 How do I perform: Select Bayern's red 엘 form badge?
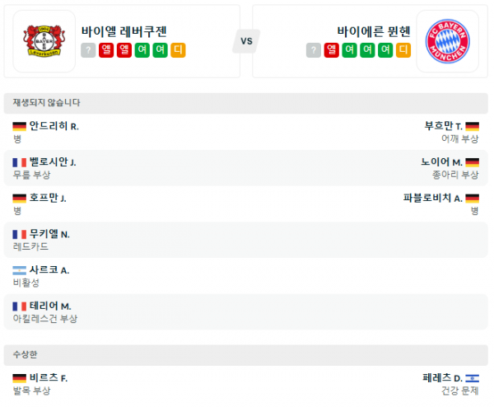click(331, 50)
